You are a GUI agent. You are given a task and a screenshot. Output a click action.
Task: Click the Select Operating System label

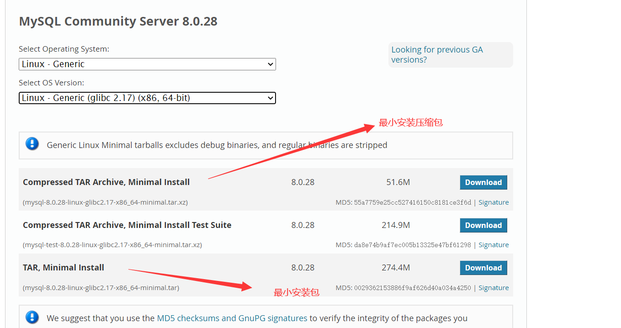[64, 49]
